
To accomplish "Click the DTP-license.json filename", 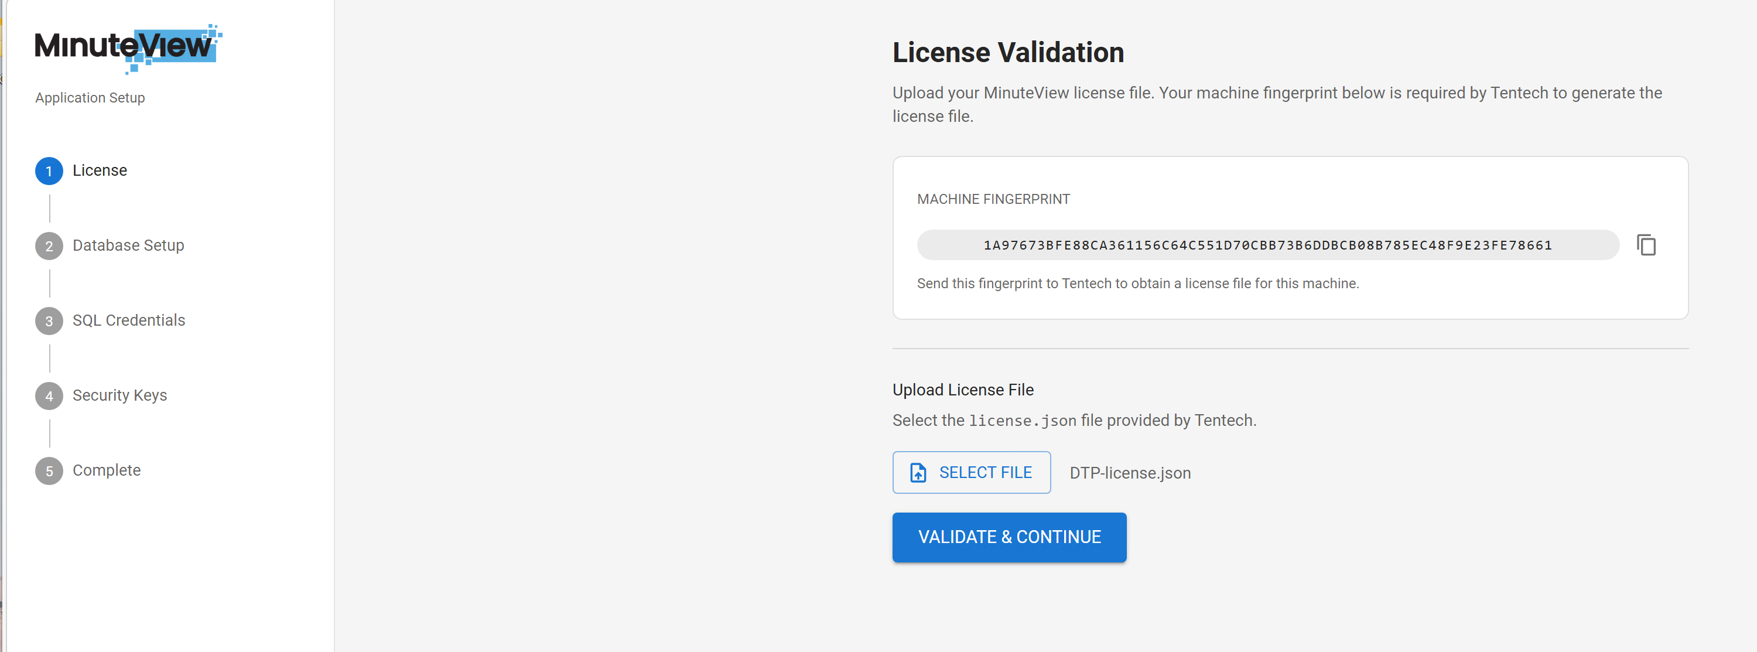I will point(1130,472).
